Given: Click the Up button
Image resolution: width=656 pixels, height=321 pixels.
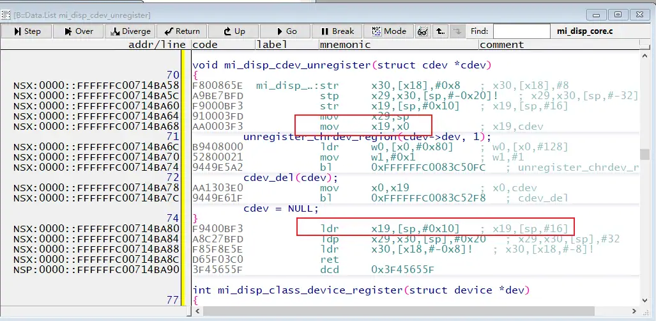Looking at the screenshot, I should pyautogui.click(x=234, y=31).
